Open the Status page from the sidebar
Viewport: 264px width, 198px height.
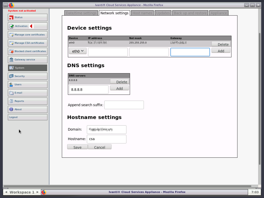pos(27,18)
